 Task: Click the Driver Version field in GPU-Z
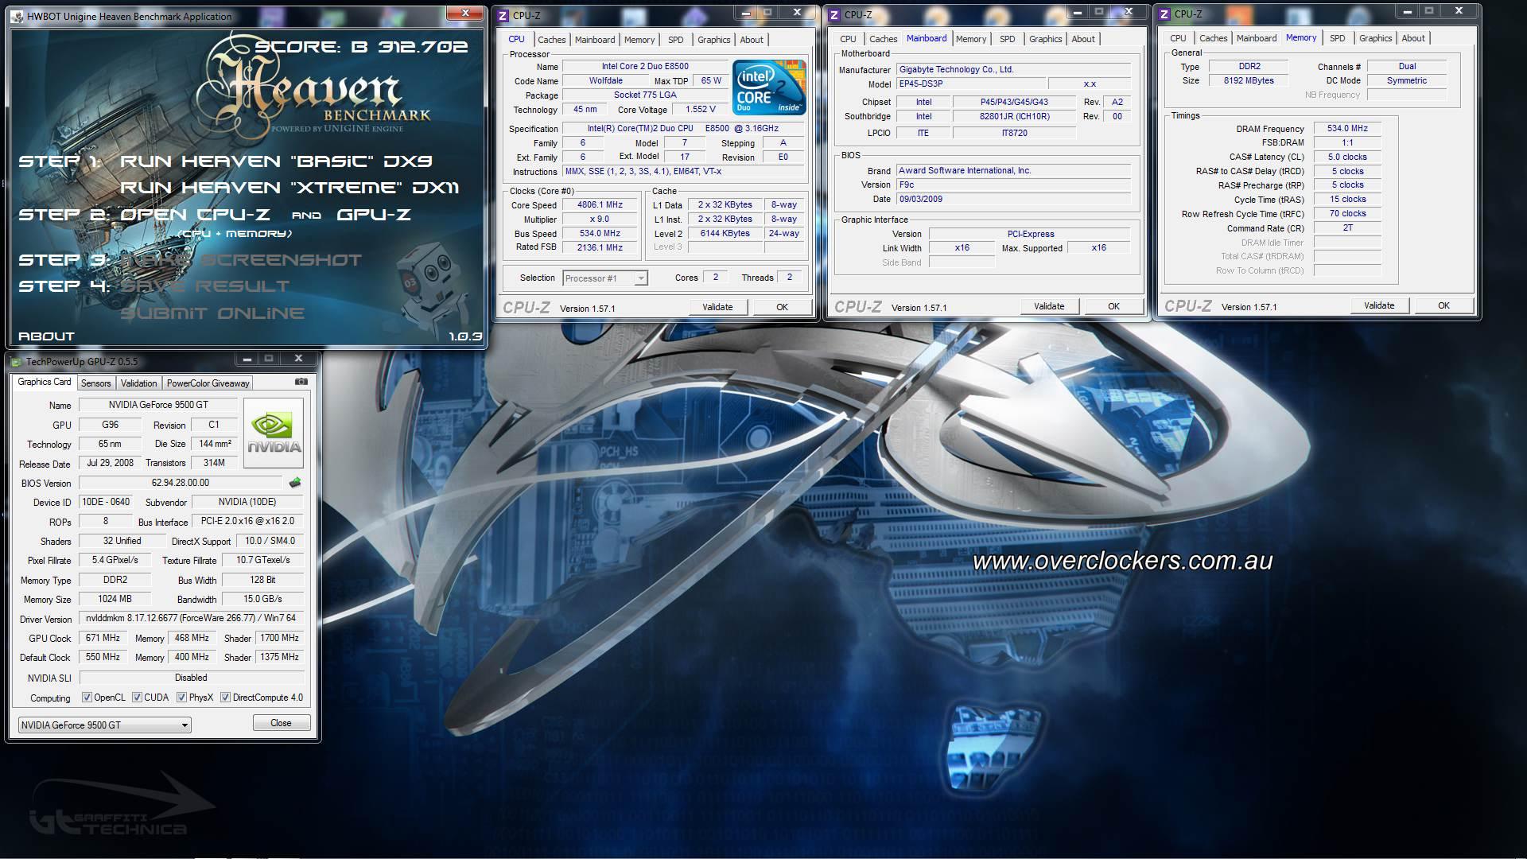pyautogui.click(x=192, y=618)
